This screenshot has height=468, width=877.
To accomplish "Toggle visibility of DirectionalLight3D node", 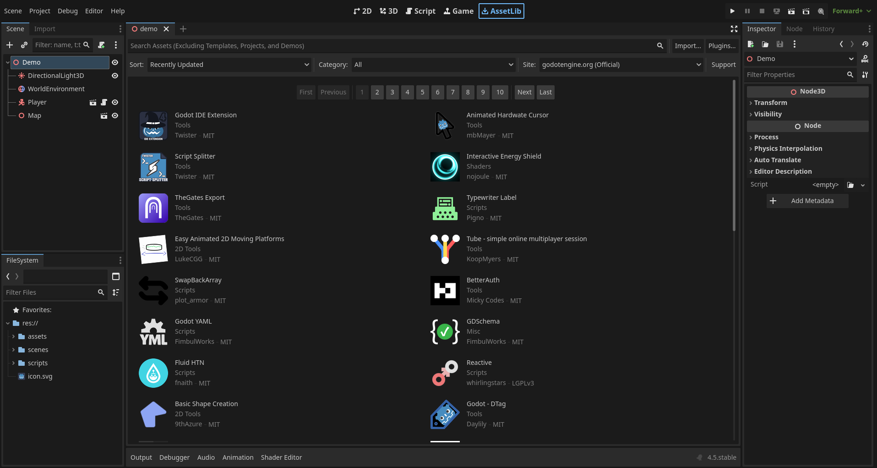I will coord(115,76).
